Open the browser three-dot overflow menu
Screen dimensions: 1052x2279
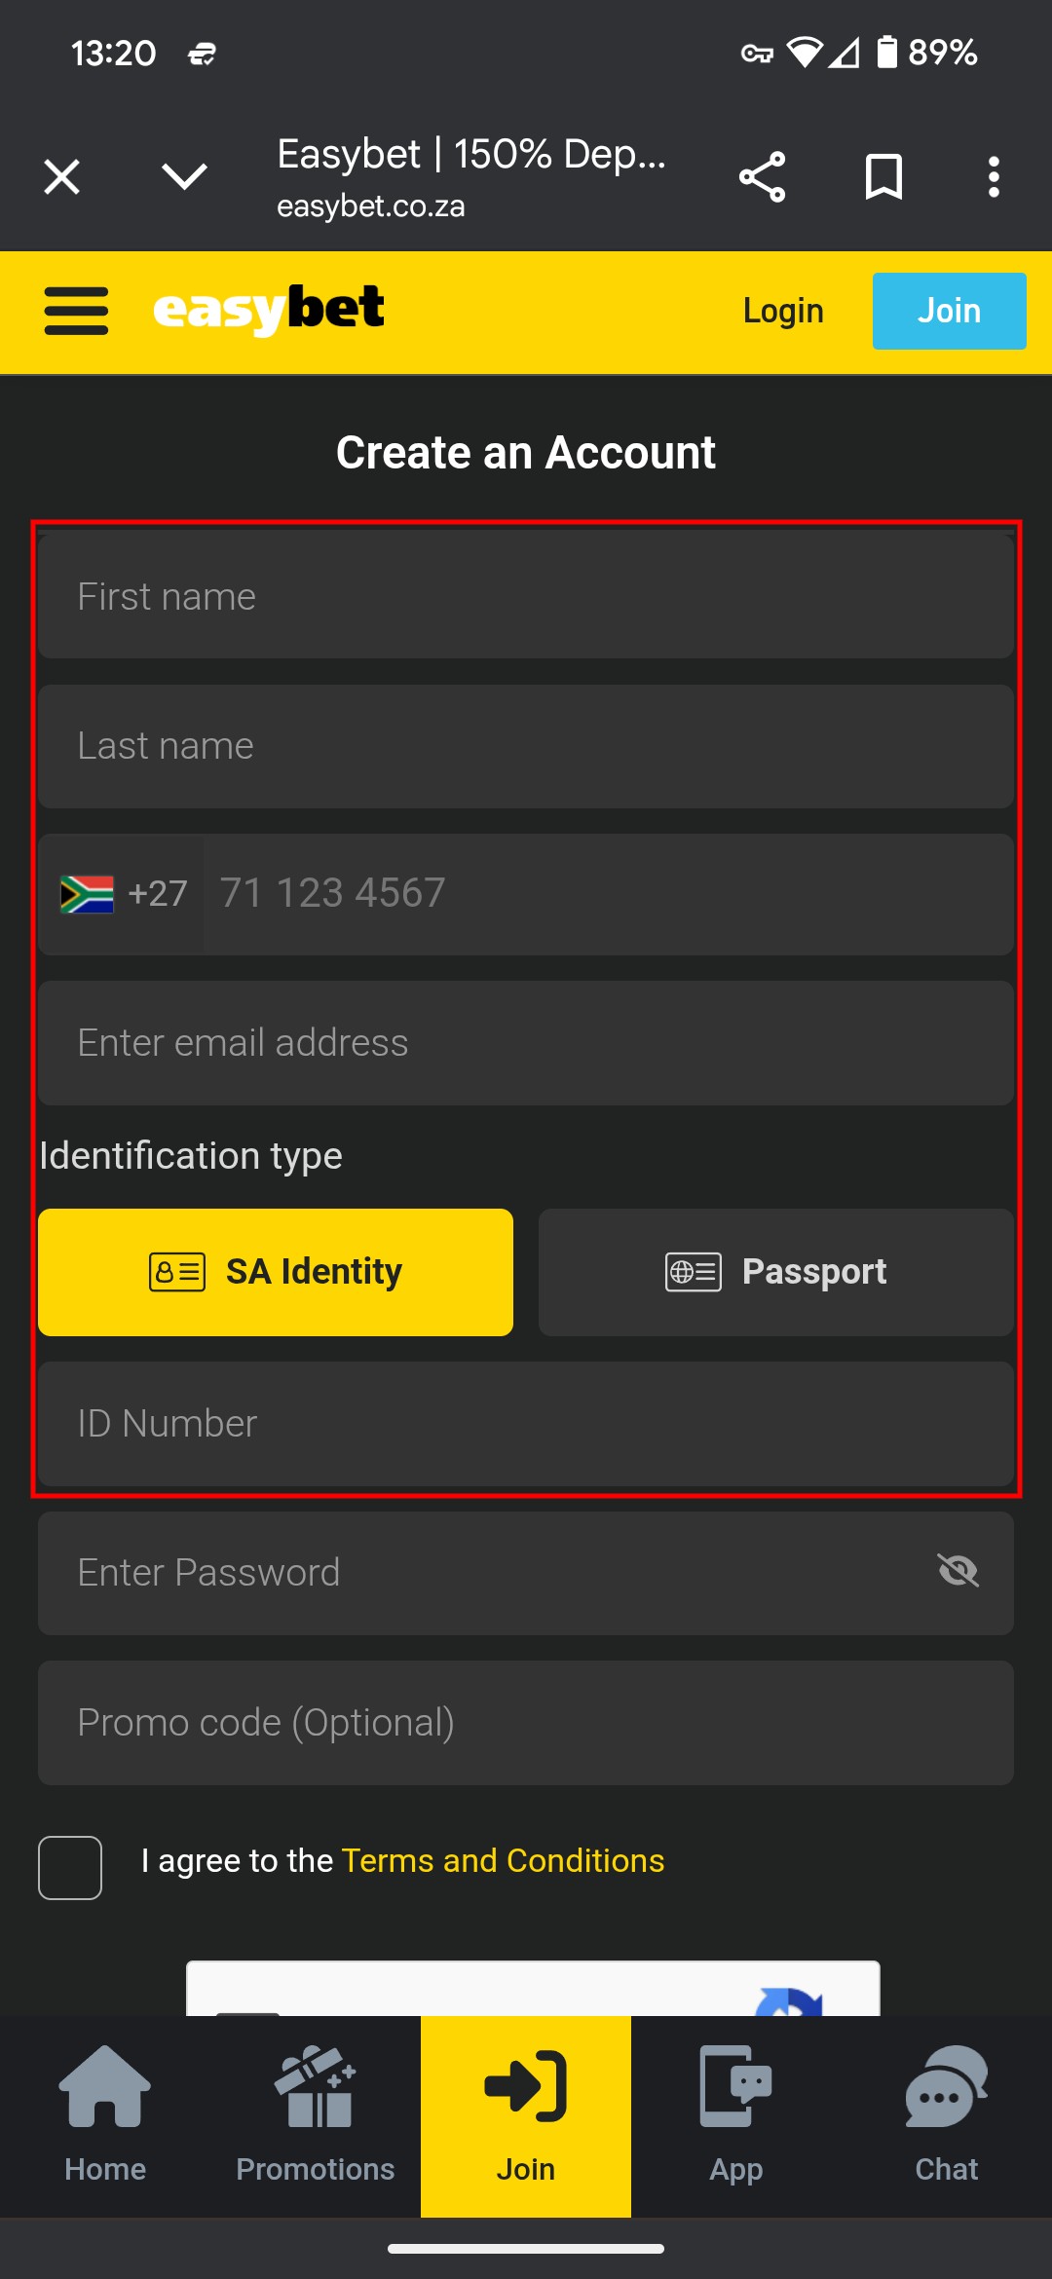[x=994, y=176]
